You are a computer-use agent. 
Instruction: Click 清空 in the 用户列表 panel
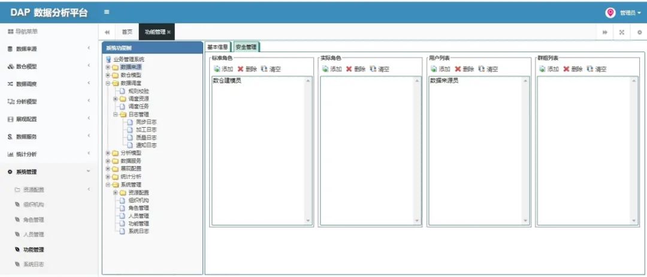(488, 69)
